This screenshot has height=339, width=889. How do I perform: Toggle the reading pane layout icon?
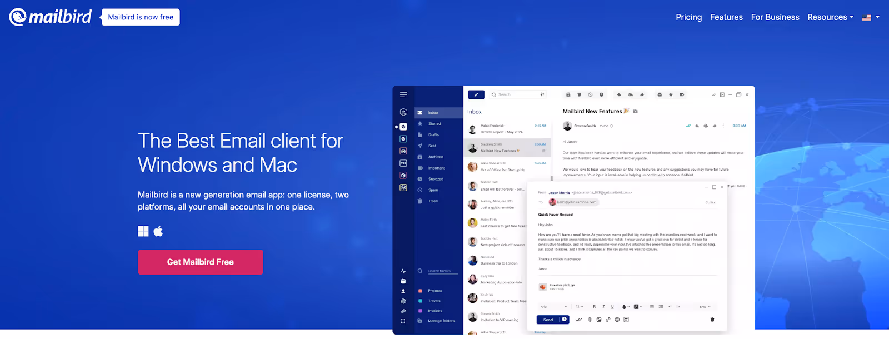click(722, 94)
